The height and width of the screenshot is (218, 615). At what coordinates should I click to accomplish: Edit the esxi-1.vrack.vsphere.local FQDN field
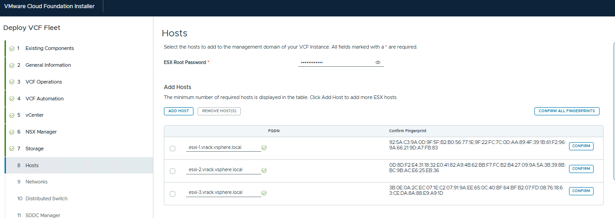pos(224,147)
